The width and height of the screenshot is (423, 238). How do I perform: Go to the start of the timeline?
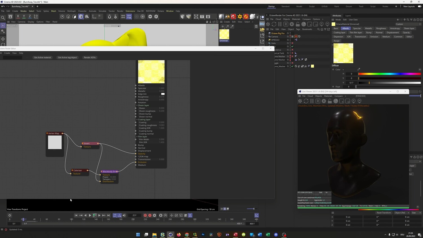(76, 215)
